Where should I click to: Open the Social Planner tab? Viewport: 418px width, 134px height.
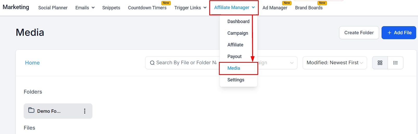pyautogui.click(x=53, y=8)
